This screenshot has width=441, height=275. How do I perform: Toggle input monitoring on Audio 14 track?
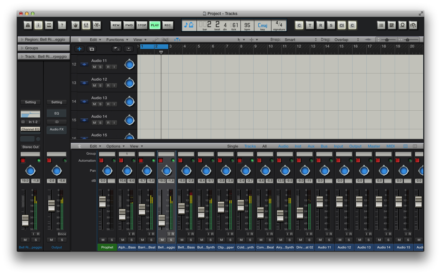[114, 123]
